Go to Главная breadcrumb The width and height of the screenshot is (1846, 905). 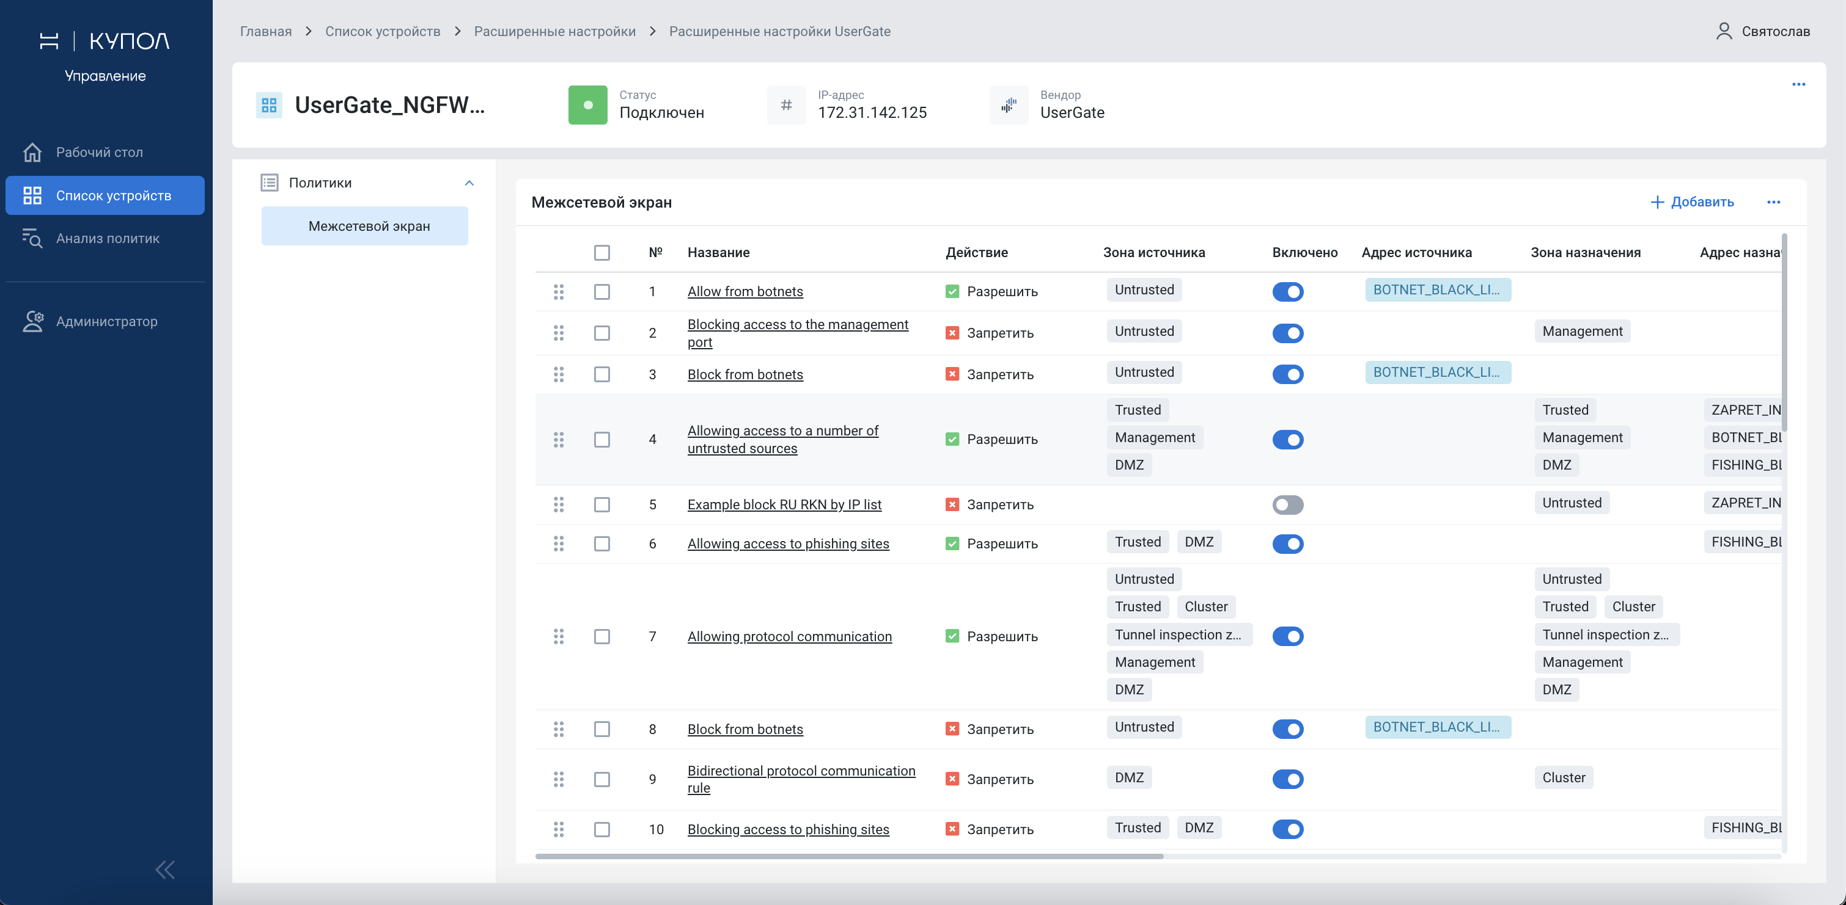pyautogui.click(x=266, y=31)
